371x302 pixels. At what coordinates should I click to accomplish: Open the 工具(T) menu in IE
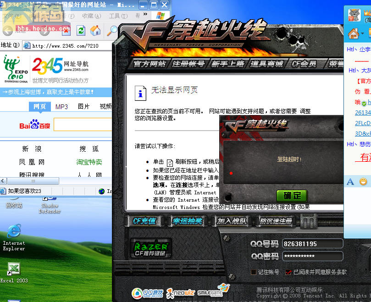coord(118,16)
